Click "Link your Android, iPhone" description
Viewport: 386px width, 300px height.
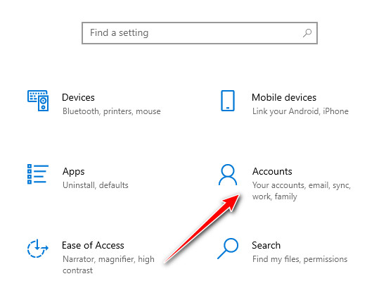pyautogui.click(x=300, y=111)
